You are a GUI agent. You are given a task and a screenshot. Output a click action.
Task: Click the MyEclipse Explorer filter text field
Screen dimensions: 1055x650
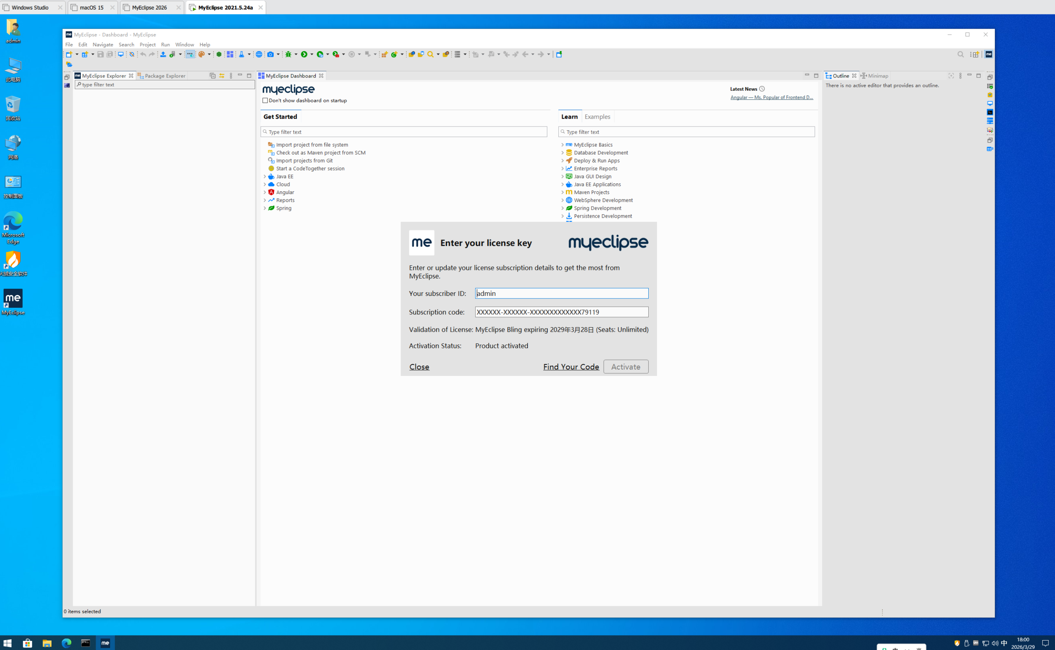click(x=164, y=84)
